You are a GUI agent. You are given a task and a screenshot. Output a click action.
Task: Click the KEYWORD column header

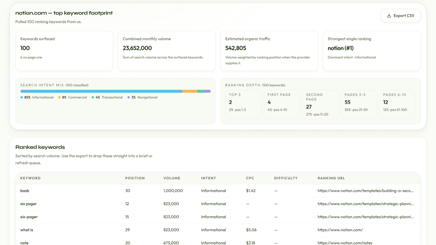pyautogui.click(x=31, y=178)
